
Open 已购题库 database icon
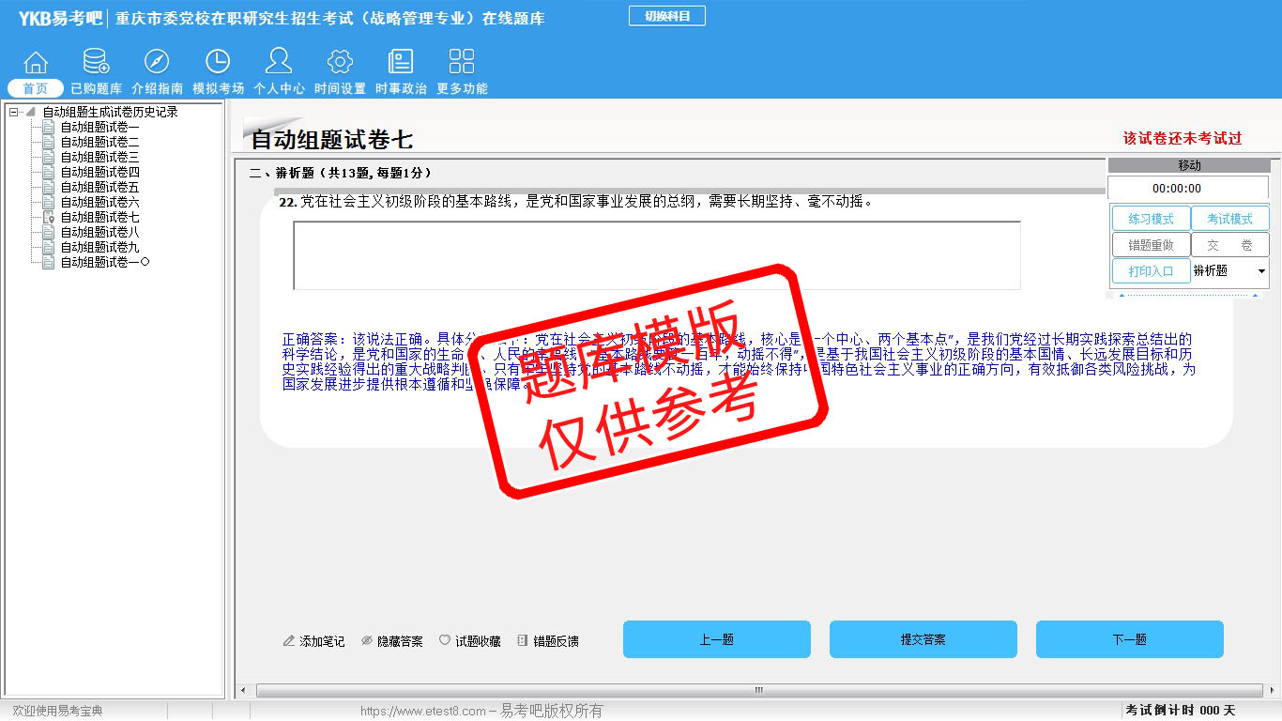pyautogui.click(x=96, y=63)
